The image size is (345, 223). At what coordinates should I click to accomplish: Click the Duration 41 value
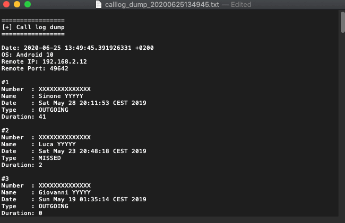click(x=42, y=117)
